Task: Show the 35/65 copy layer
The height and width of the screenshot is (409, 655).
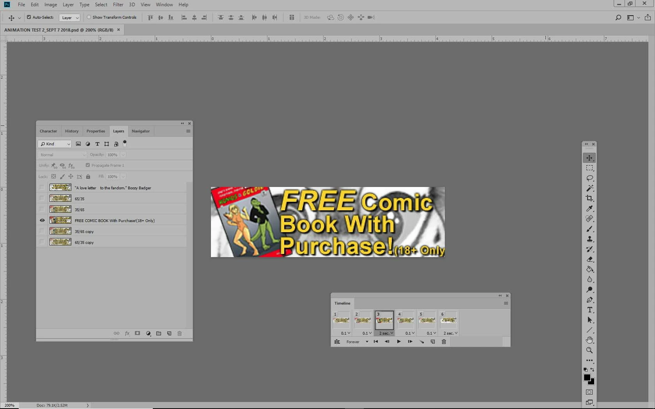Action: (x=42, y=231)
